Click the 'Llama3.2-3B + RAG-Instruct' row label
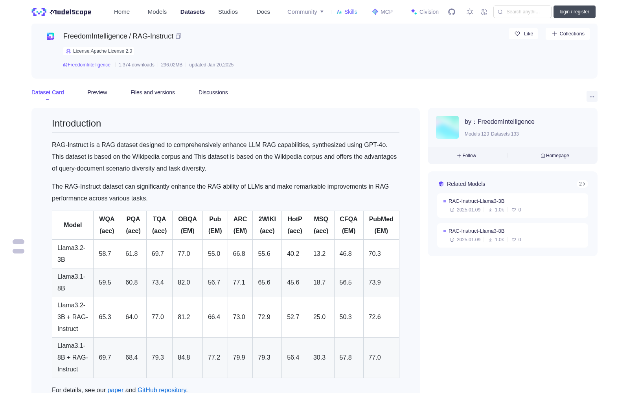The image size is (629, 393). coord(73,317)
